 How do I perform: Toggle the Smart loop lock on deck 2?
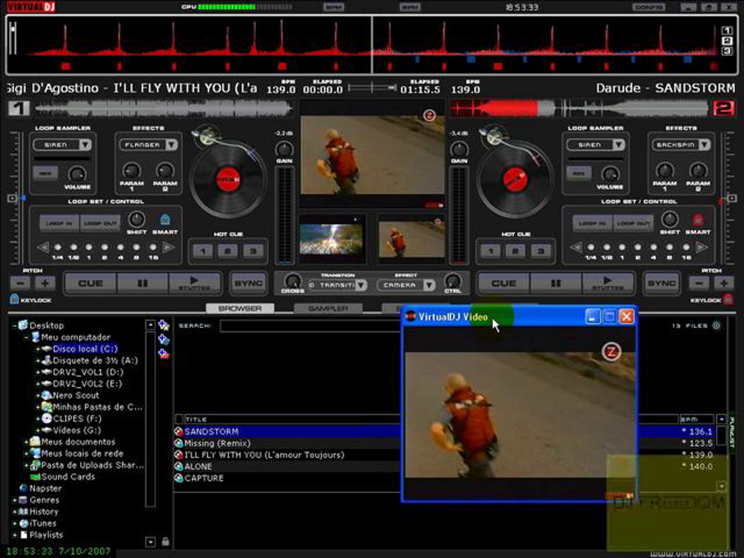[x=698, y=220]
